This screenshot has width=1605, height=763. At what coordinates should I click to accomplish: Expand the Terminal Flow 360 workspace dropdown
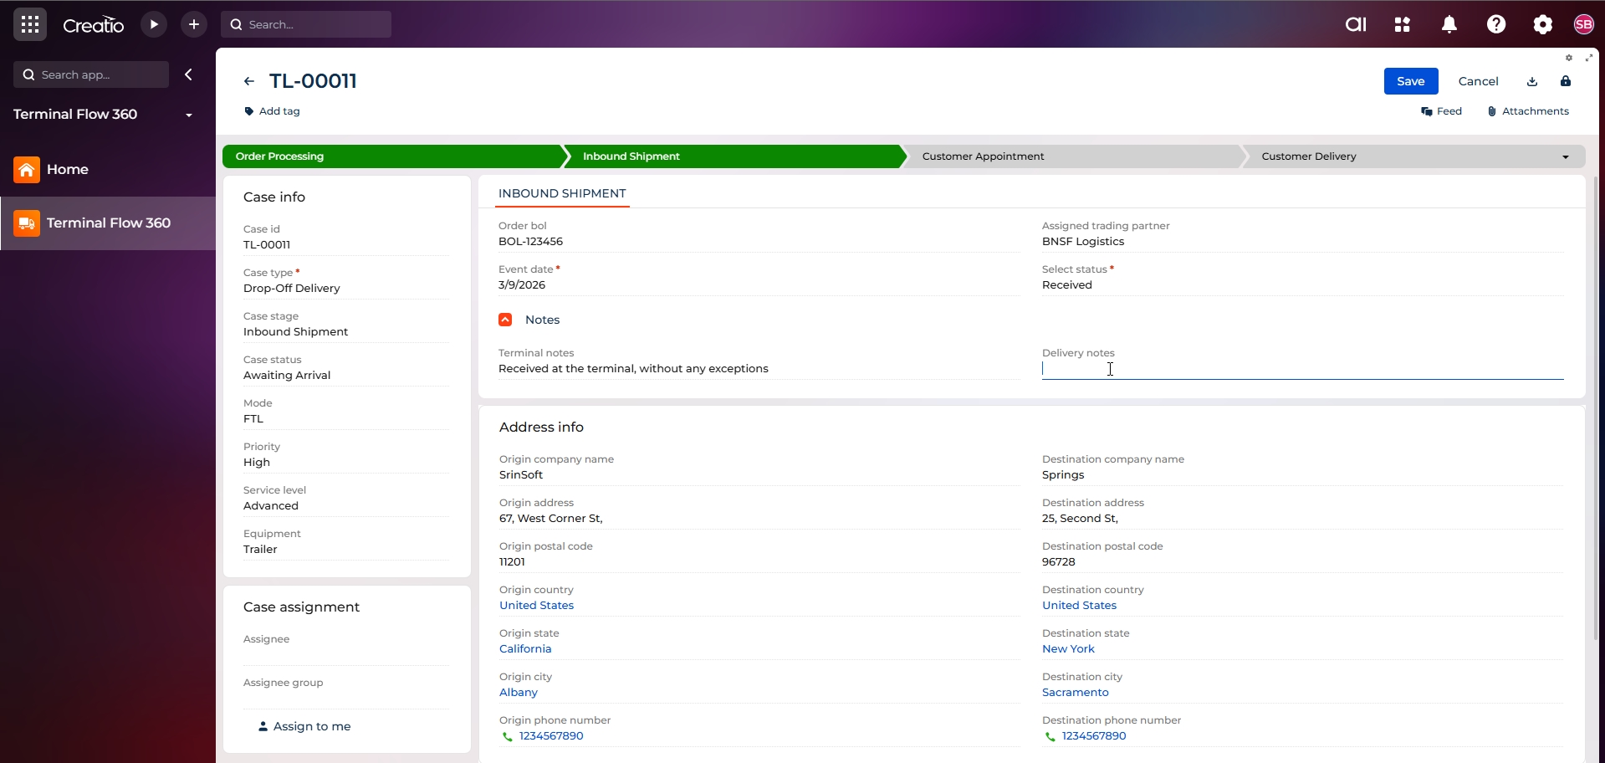[x=189, y=115]
